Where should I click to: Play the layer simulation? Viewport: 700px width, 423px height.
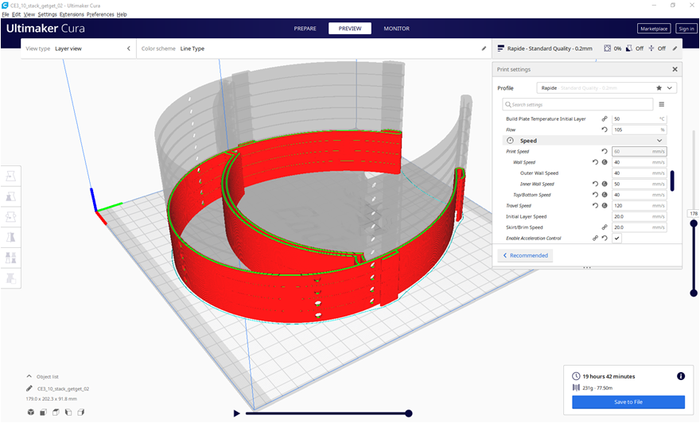[236, 413]
